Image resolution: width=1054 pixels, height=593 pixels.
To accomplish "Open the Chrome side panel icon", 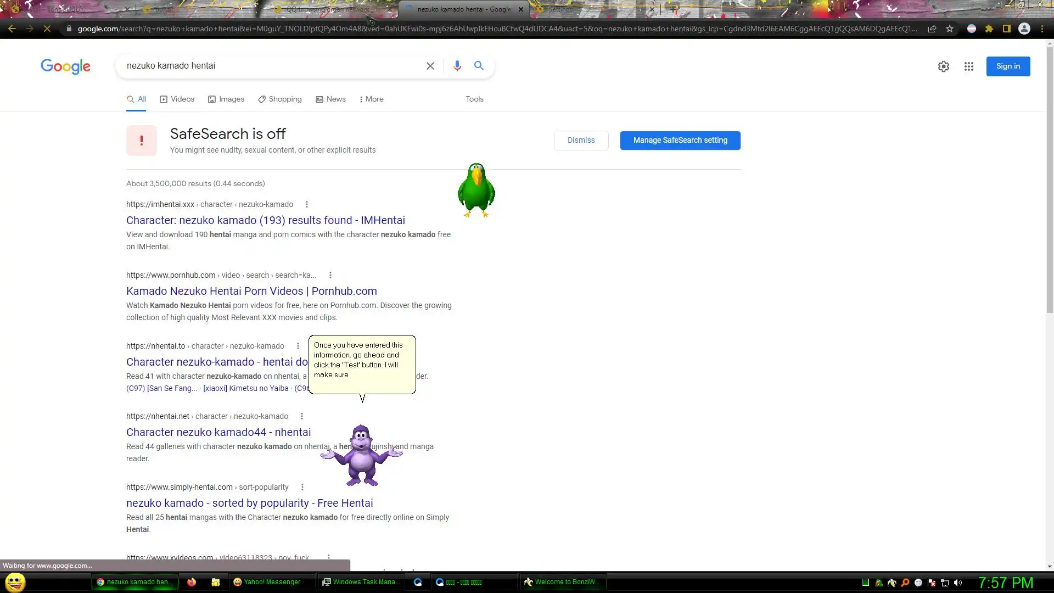I will coord(1006,29).
